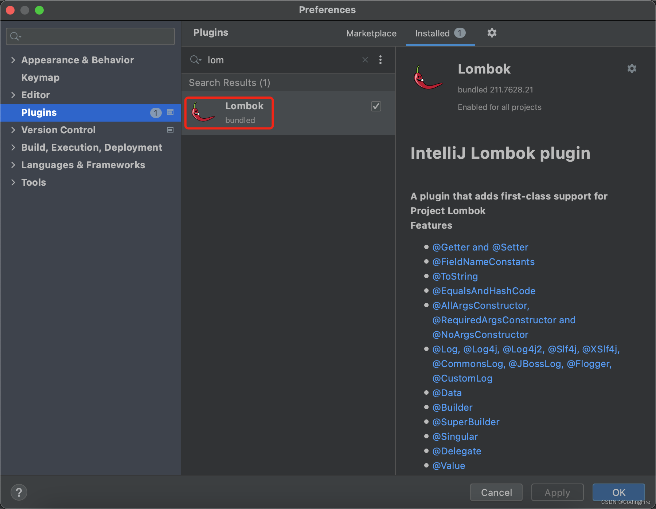Expand Languages & Frameworks node
Screen dimensions: 656x509
pos(13,165)
